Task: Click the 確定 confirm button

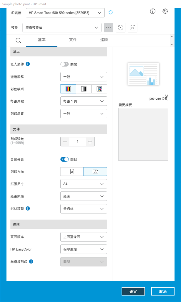Action: pos(133,291)
